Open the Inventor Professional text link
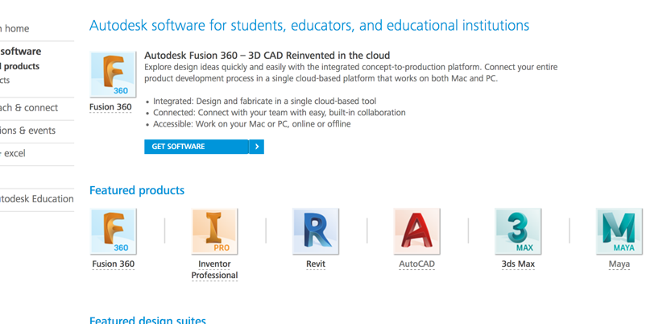Image resolution: width=671 pixels, height=324 pixels. [214, 270]
